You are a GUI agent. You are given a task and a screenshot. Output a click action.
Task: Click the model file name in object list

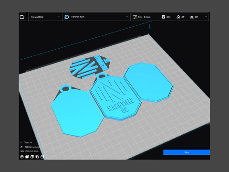(32, 147)
